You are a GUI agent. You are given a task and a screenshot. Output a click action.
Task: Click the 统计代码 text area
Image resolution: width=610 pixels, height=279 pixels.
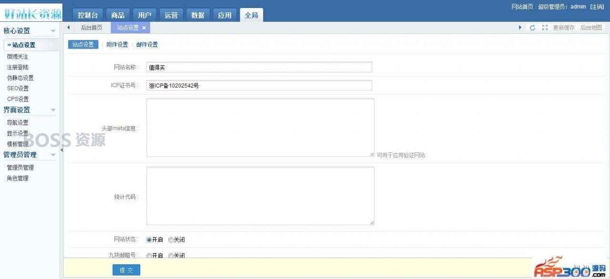coord(260,196)
